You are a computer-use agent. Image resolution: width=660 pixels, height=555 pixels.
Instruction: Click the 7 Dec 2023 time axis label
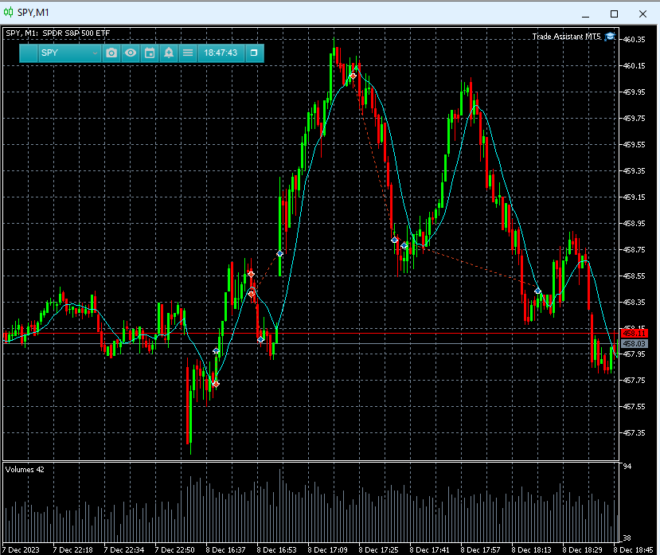pos(21,550)
